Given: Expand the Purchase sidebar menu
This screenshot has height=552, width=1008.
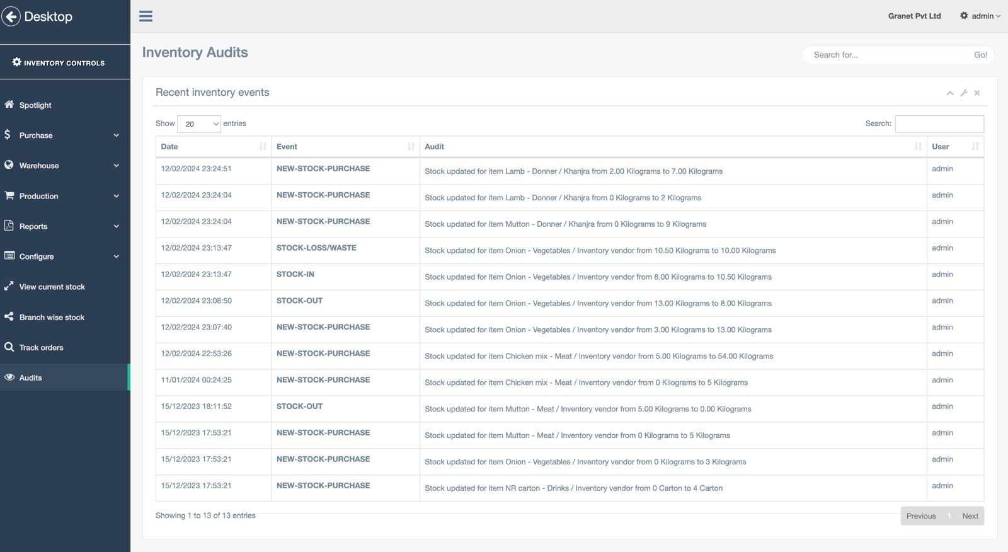Looking at the screenshot, I should pyautogui.click(x=62, y=135).
